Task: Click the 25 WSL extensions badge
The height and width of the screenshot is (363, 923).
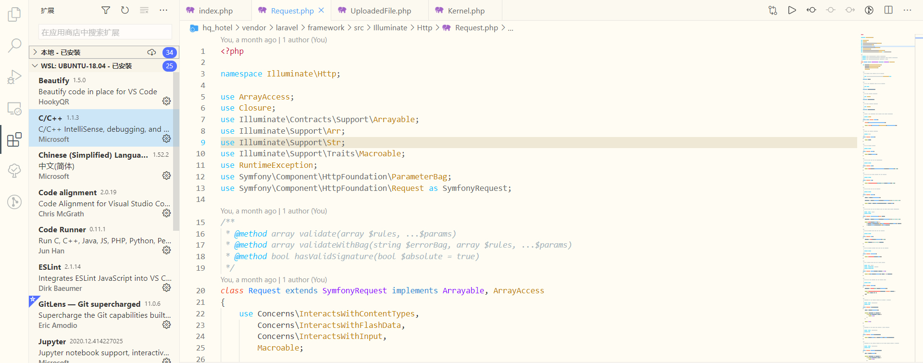Action: (x=169, y=66)
